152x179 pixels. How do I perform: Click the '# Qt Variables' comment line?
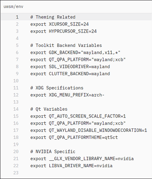click(49, 109)
